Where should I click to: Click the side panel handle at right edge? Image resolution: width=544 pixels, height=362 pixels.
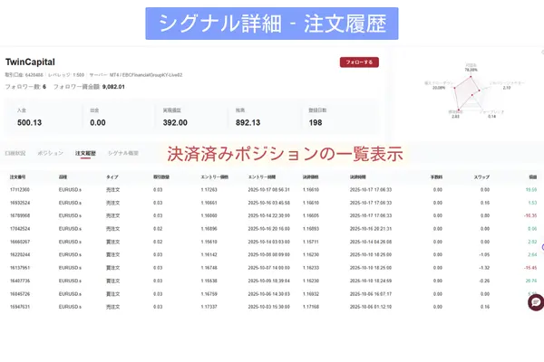[541, 247]
